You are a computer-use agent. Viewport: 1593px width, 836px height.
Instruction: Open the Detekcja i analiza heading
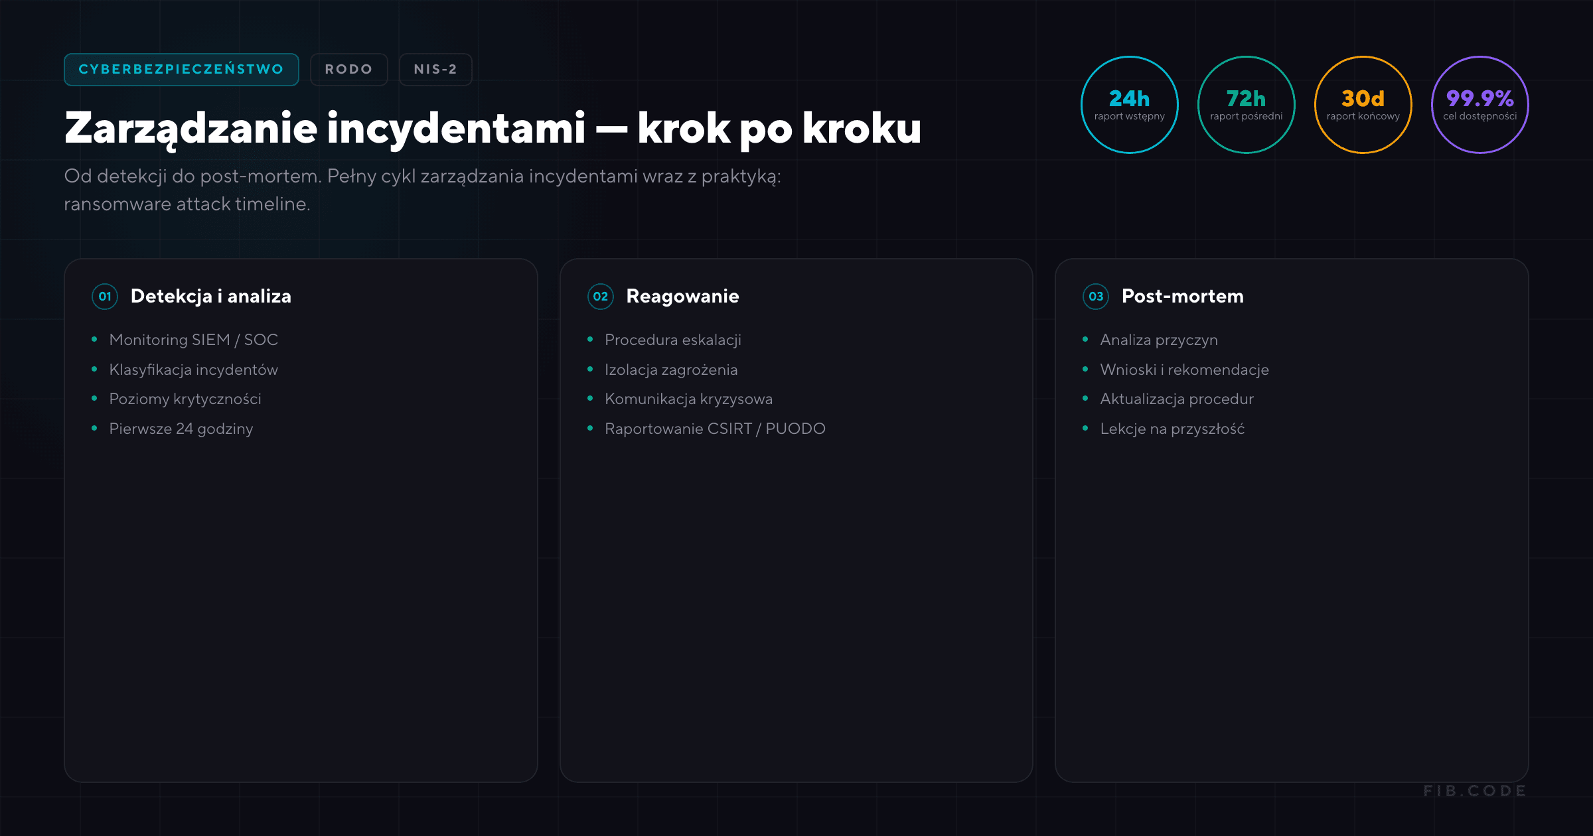click(x=211, y=297)
